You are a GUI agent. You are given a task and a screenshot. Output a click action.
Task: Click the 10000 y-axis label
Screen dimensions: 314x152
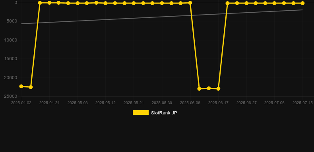[11, 40]
